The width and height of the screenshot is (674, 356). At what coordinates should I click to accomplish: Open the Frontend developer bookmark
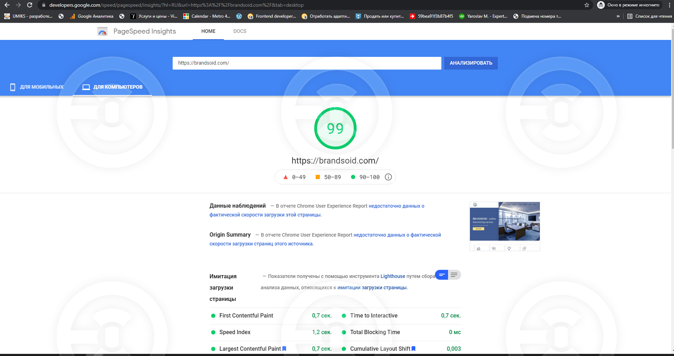(x=272, y=16)
